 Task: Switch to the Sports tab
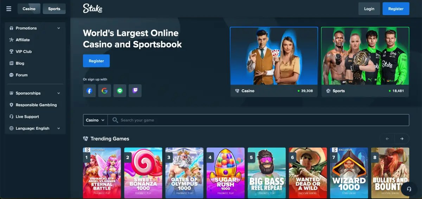point(54,9)
